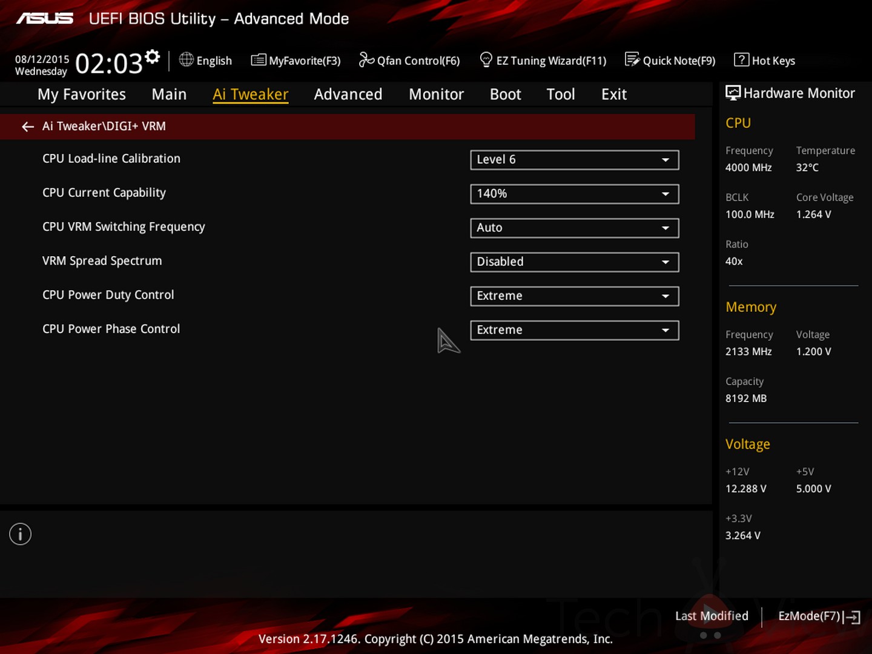Image resolution: width=872 pixels, height=654 pixels.
Task: Click the Version 2.17.1246 copyright text
Action: point(435,639)
